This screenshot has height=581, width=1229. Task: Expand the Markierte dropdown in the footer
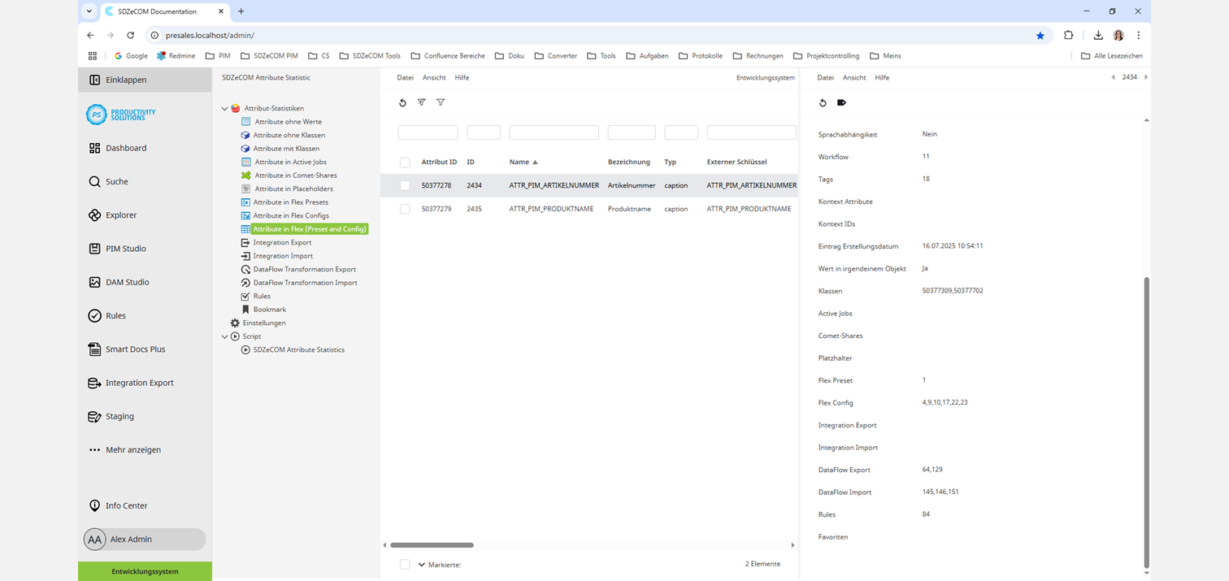pos(422,565)
